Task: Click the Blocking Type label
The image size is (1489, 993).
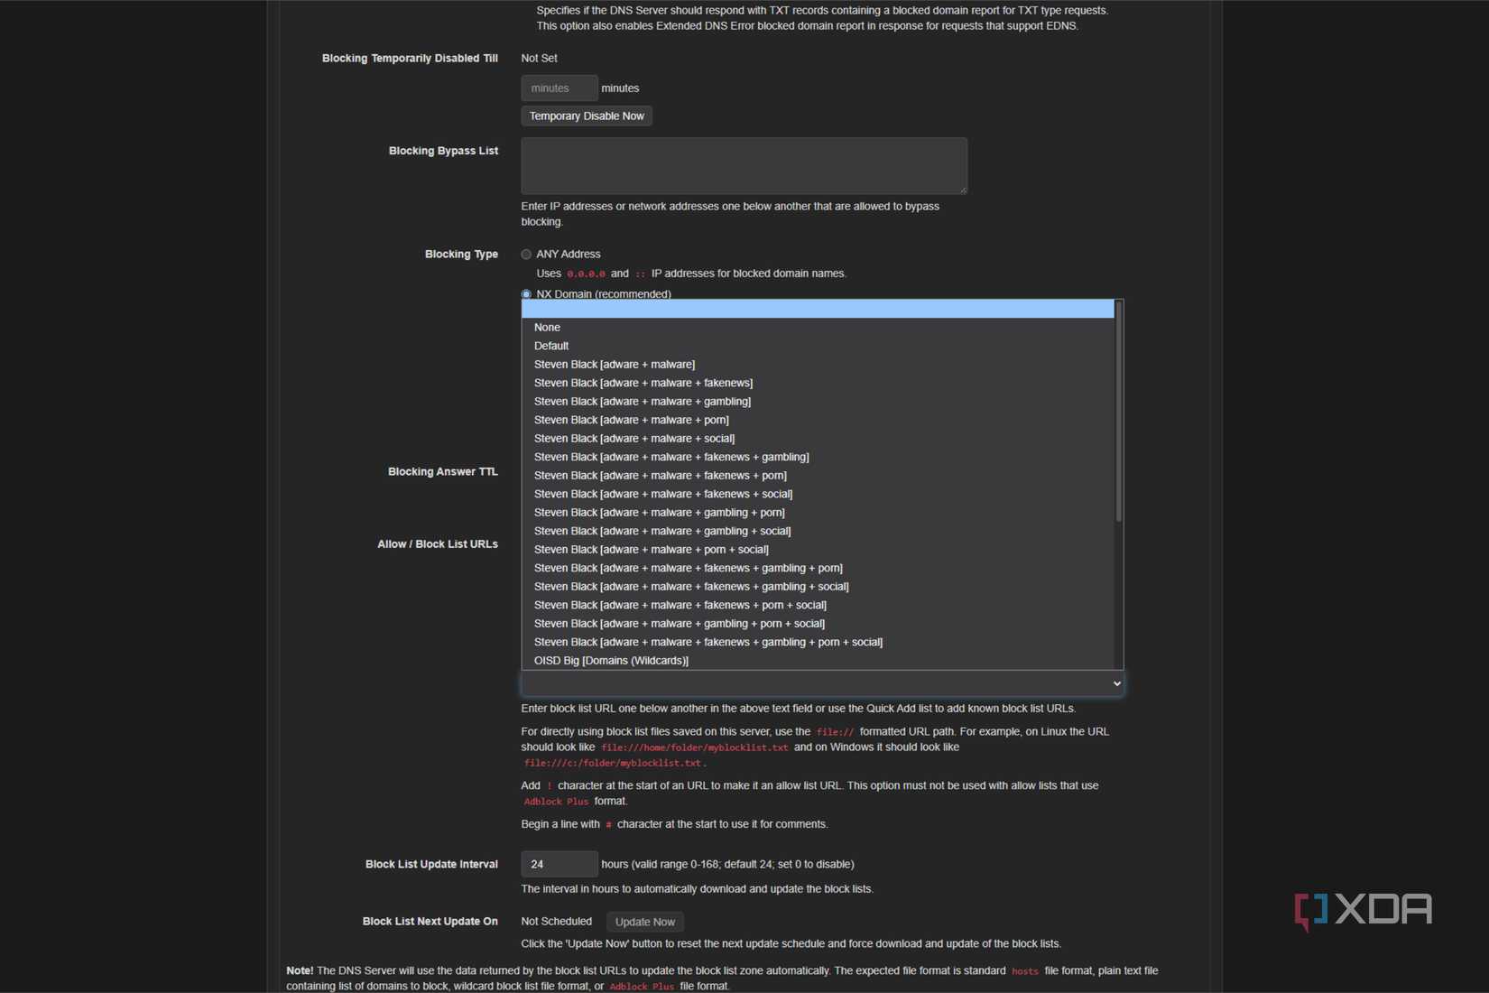Action: pos(461,255)
